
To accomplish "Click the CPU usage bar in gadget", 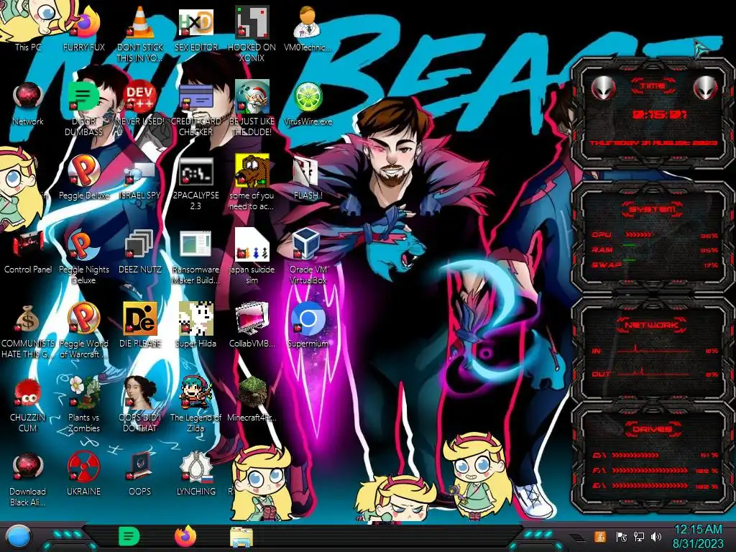I will [x=638, y=235].
